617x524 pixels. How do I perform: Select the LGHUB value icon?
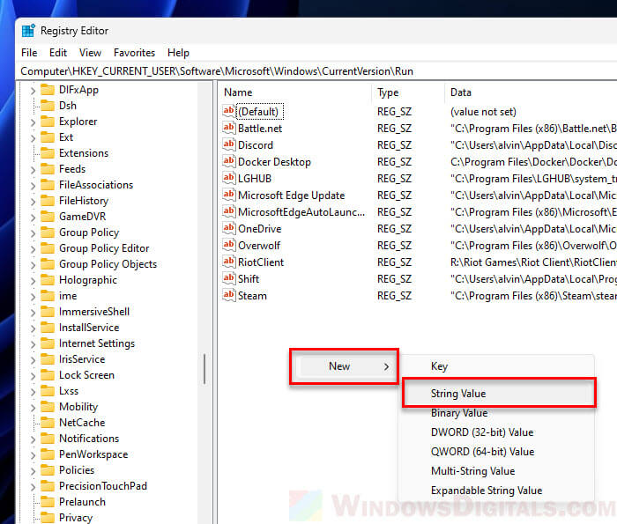coord(228,178)
